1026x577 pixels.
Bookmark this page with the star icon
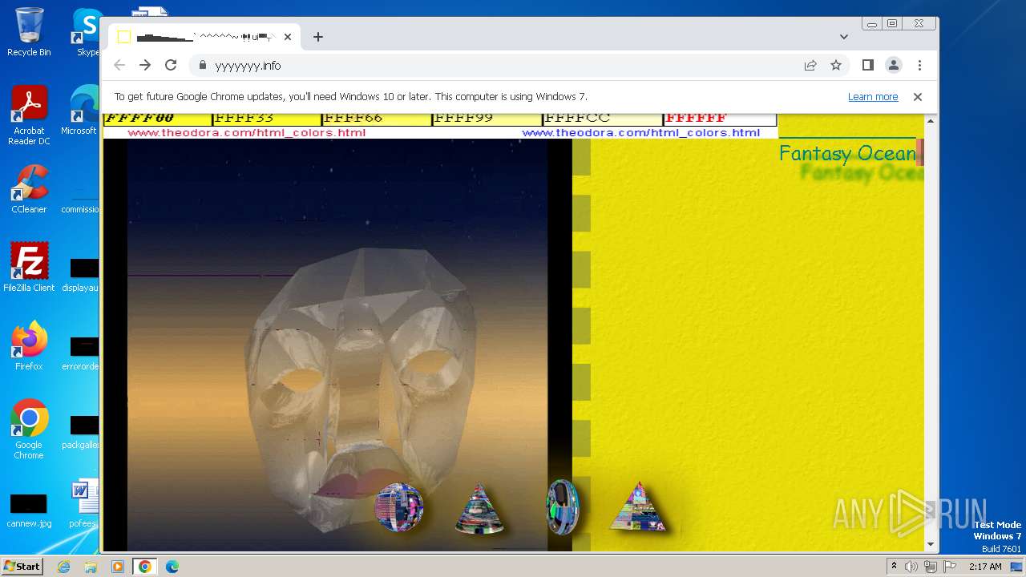836,66
